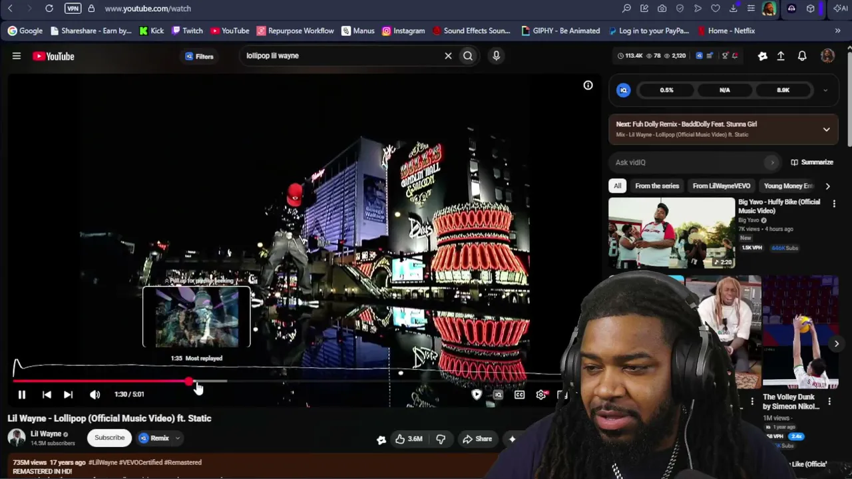
Task: Click the search field containing lollipop lil wayne
Action: pos(339,56)
